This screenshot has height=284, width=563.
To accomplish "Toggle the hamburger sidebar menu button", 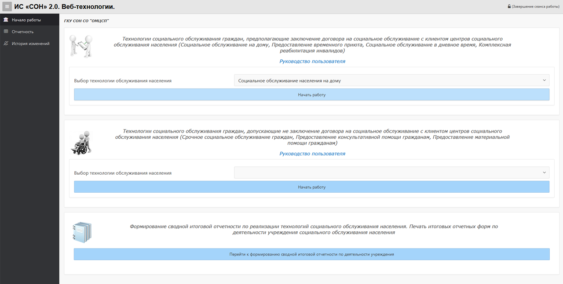I will coord(7,7).
